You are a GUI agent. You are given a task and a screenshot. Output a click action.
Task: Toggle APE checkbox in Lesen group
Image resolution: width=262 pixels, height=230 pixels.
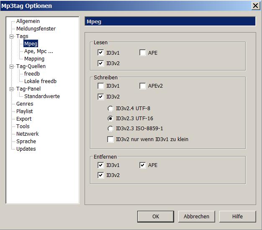(x=143, y=53)
